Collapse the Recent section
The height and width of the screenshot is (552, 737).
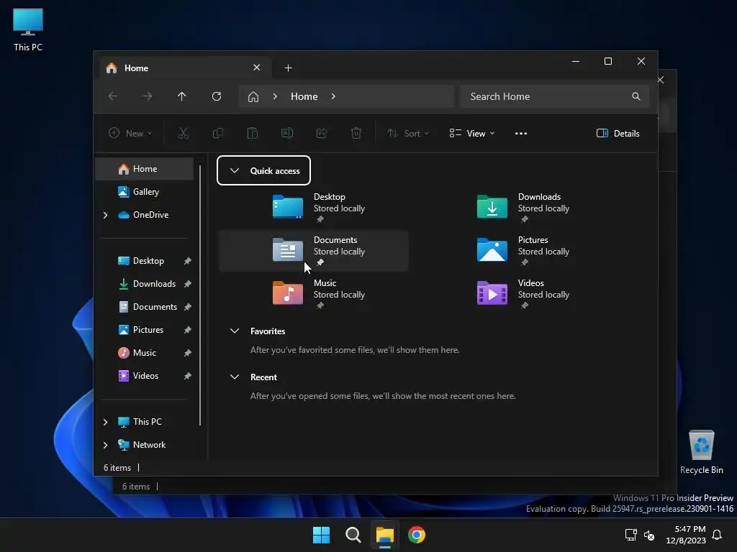click(235, 377)
